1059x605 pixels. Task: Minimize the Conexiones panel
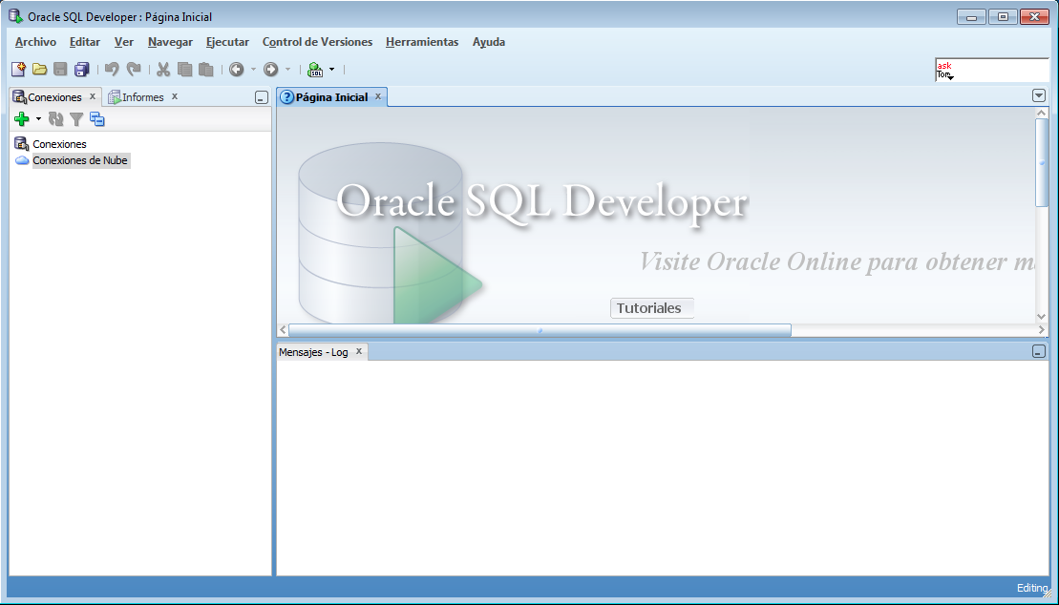pos(262,98)
